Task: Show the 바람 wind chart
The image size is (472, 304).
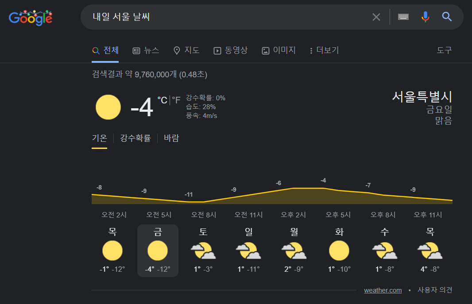Action: coord(171,138)
